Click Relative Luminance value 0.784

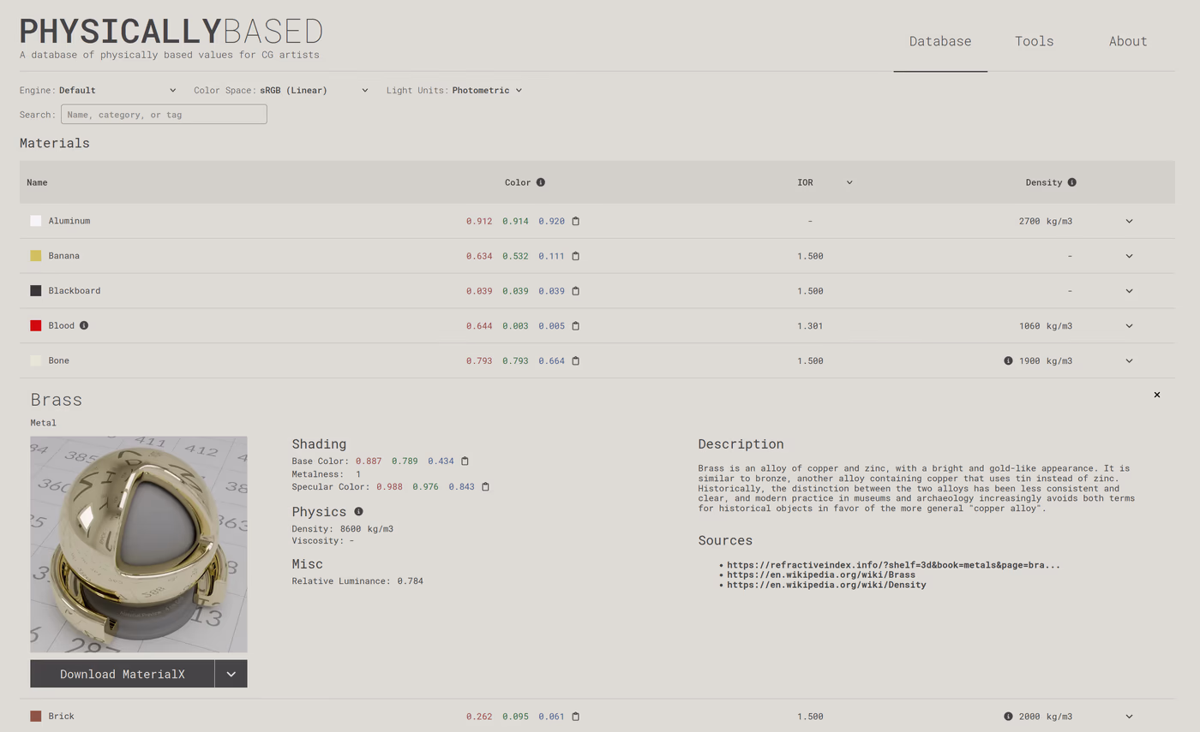(x=410, y=581)
